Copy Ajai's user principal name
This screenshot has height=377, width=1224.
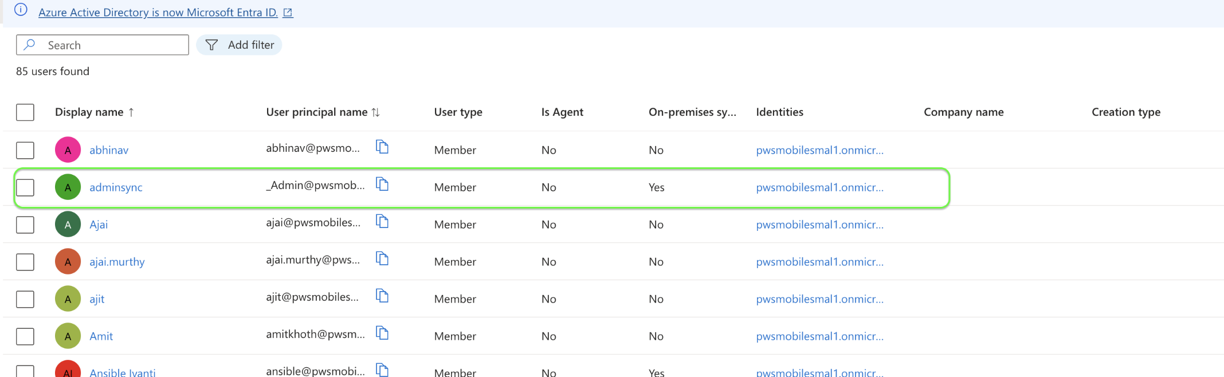(x=382, y=222)
